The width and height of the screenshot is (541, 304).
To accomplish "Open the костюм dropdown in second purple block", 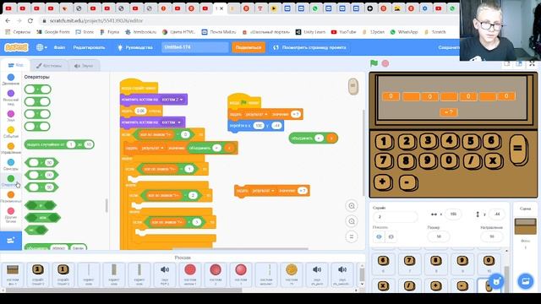I will pos(172,122).
